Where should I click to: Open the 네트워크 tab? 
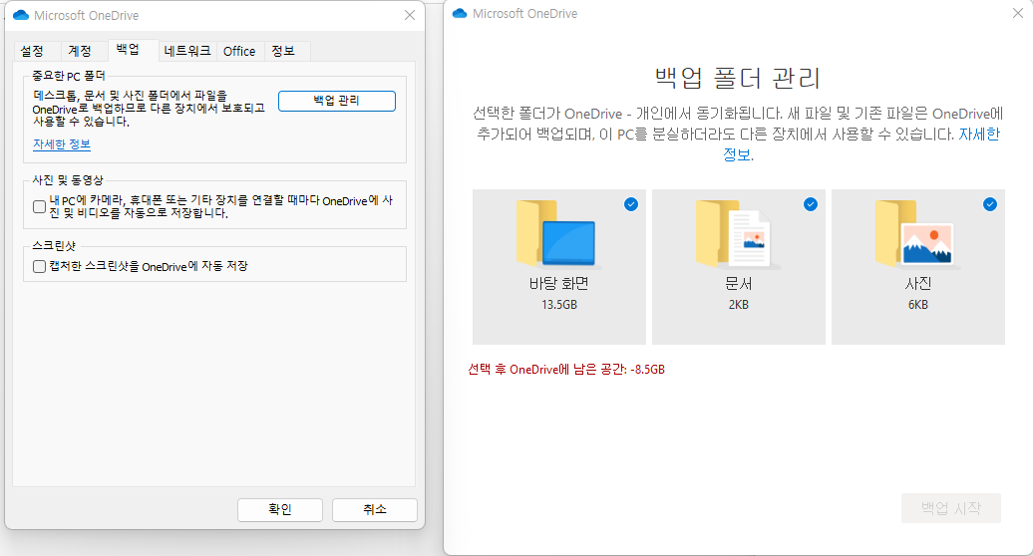pyautogui.click(x=187, y=52)
